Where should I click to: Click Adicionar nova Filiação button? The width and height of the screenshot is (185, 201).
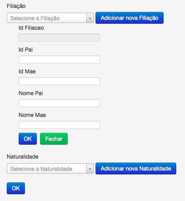(130, 18)
